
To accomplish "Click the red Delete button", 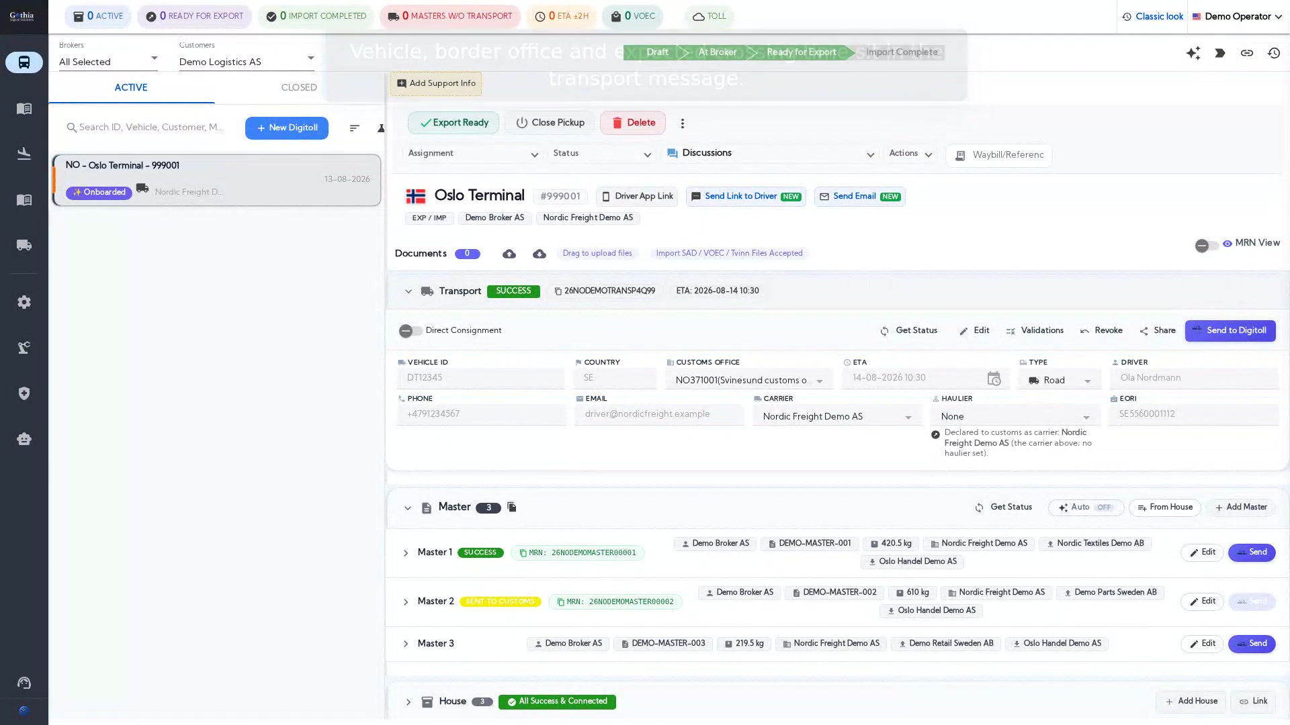I will pos(633,123).
